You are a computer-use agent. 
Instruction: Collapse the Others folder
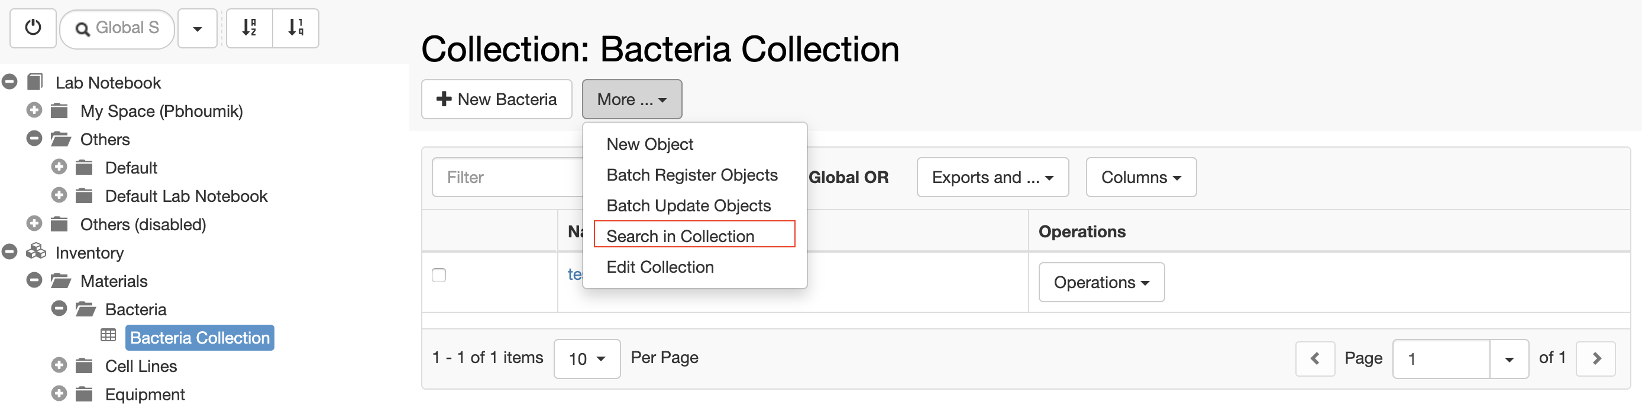coord(34,138)
